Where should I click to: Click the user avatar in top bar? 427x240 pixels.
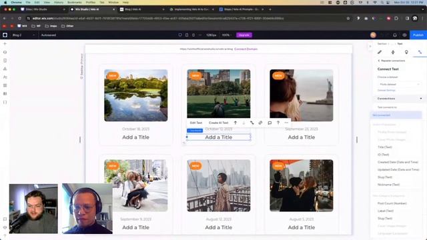(x=373, y=35)
